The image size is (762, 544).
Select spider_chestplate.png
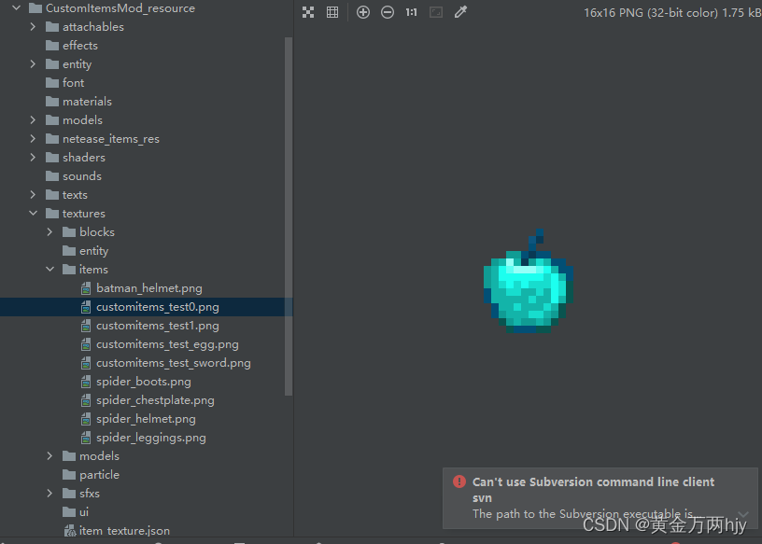(x=155, y=400)
